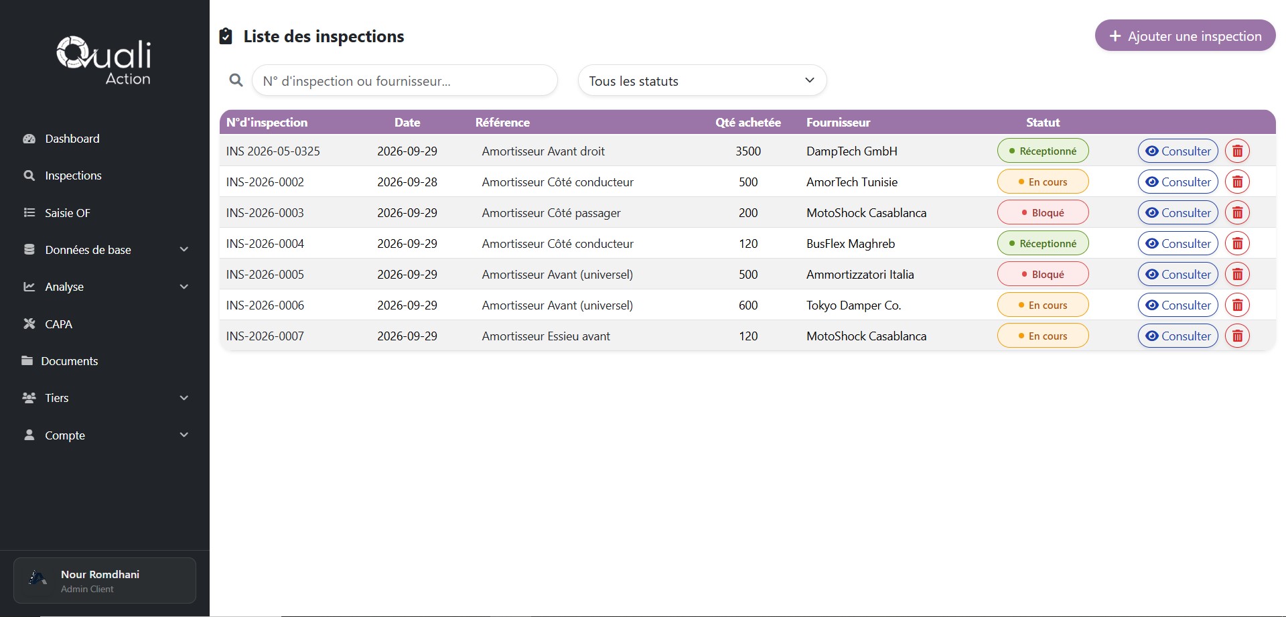
Task: Click the N°d'inspection column header
Action: [x=267, y=123]
